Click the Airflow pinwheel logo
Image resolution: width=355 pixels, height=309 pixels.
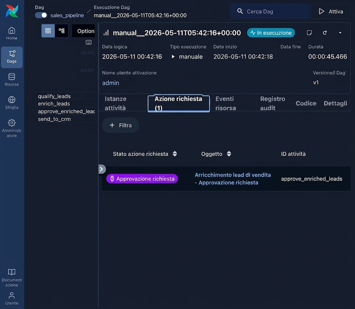[12, 11]
